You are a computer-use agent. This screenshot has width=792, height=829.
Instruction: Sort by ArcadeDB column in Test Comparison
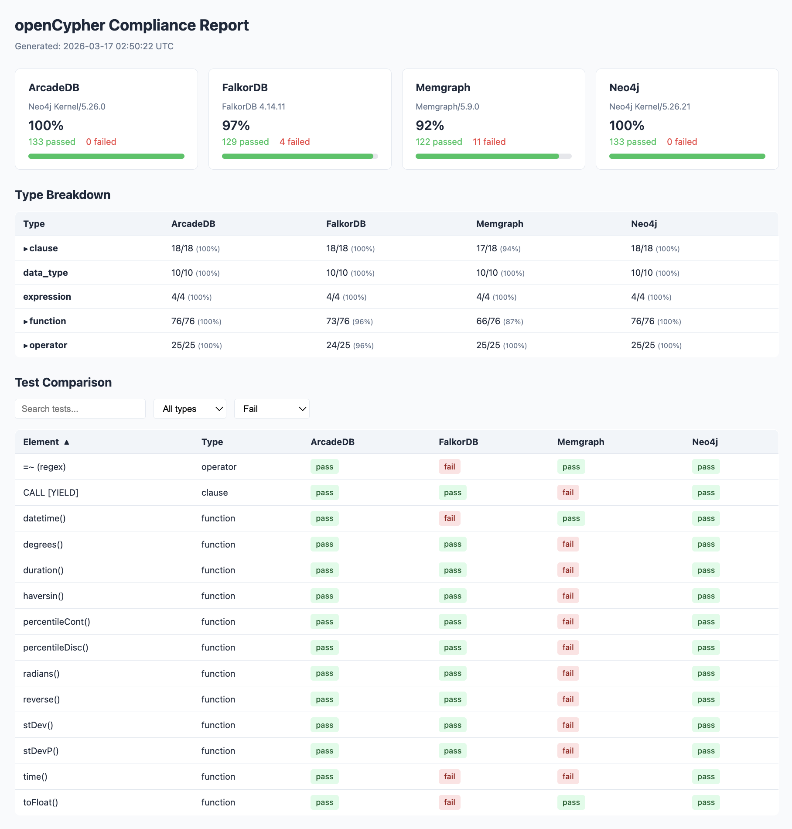click(x=332, y=442)
